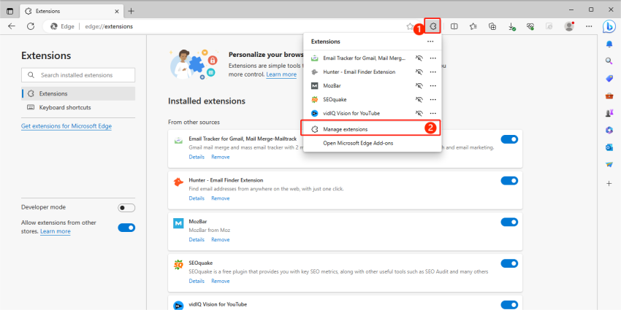The image size is (621, 310).
Task: Click the sidebar notifications bell icon
Action: [x=609, y=44]
